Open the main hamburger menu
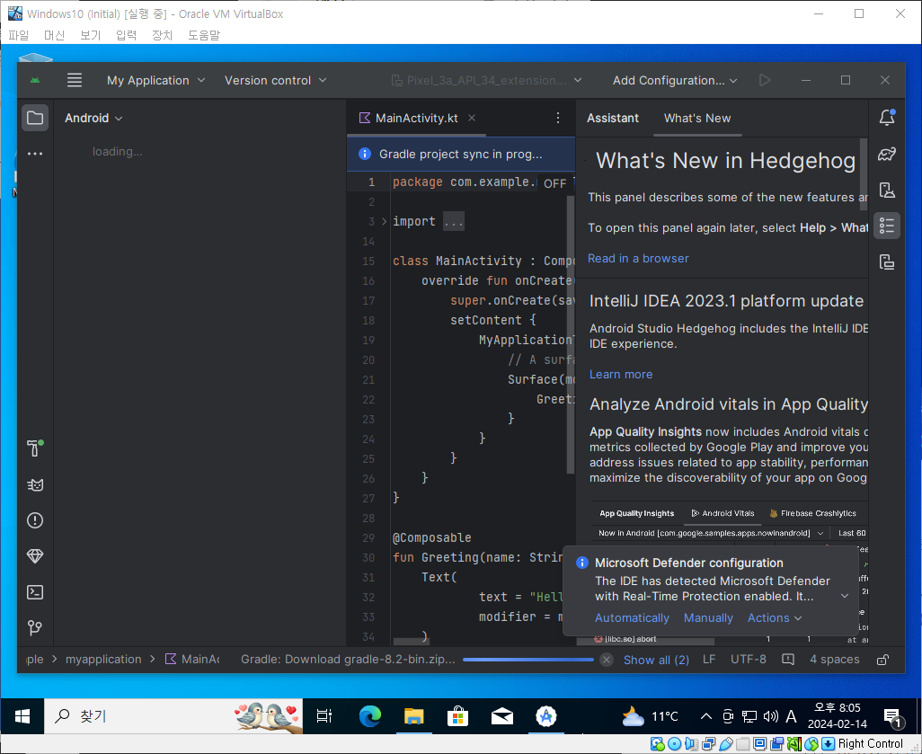 pyautogui.click(x=74, y=80)
